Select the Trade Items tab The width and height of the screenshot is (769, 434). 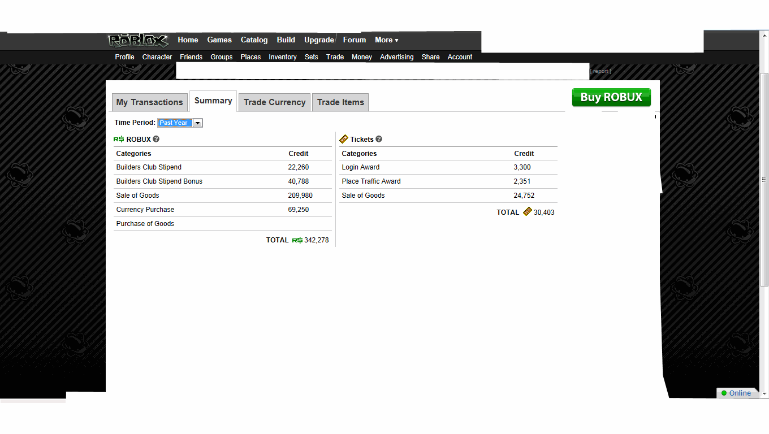click(340, 102)
